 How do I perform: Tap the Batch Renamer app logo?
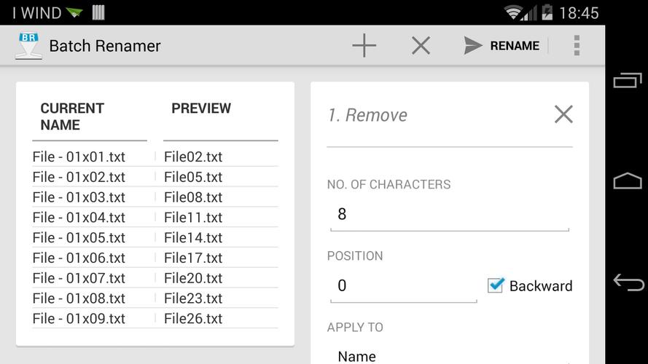pyautogui.click(x=28, y=46)
